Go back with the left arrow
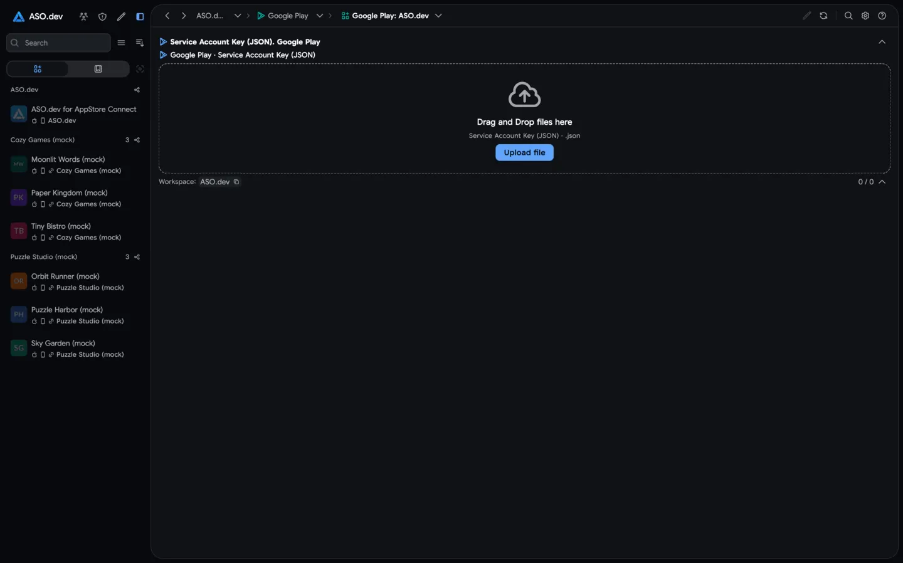 [x=167, y=16]
